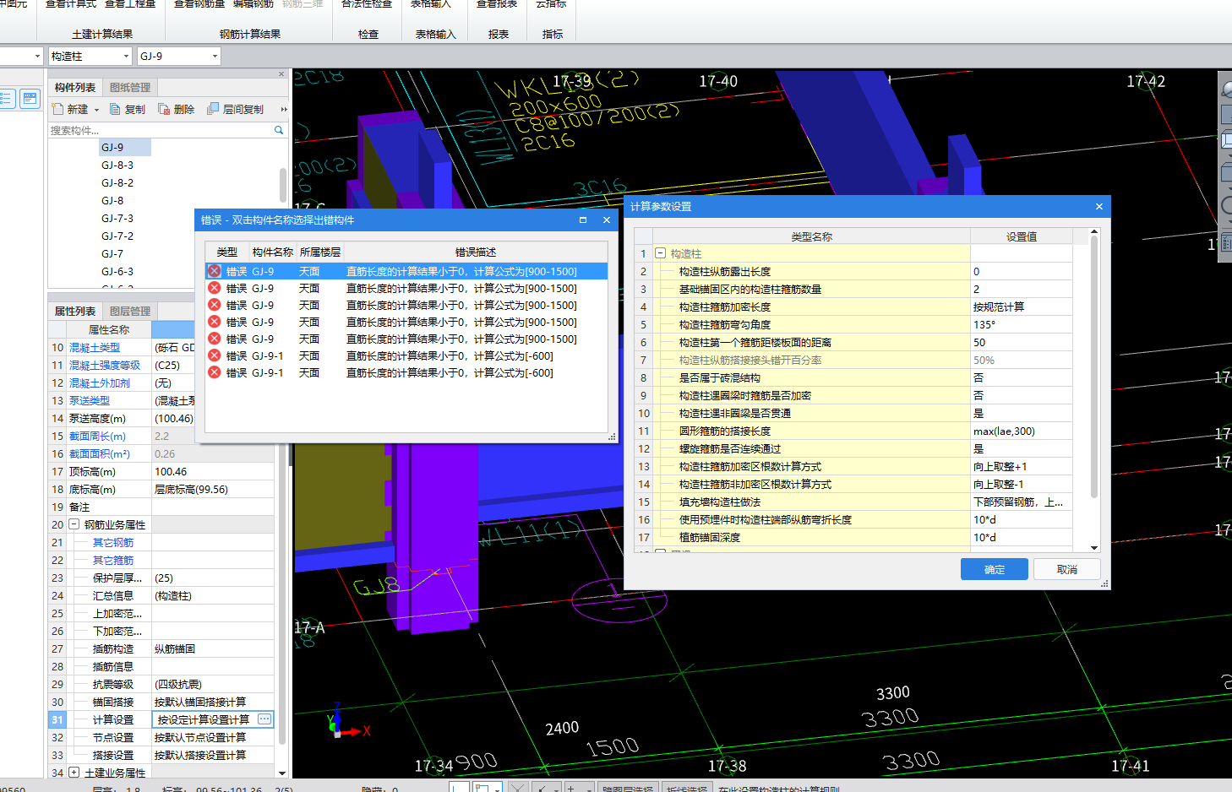Expand the 土建业务属性 group

pyautogui.click(x=74, y=772)
